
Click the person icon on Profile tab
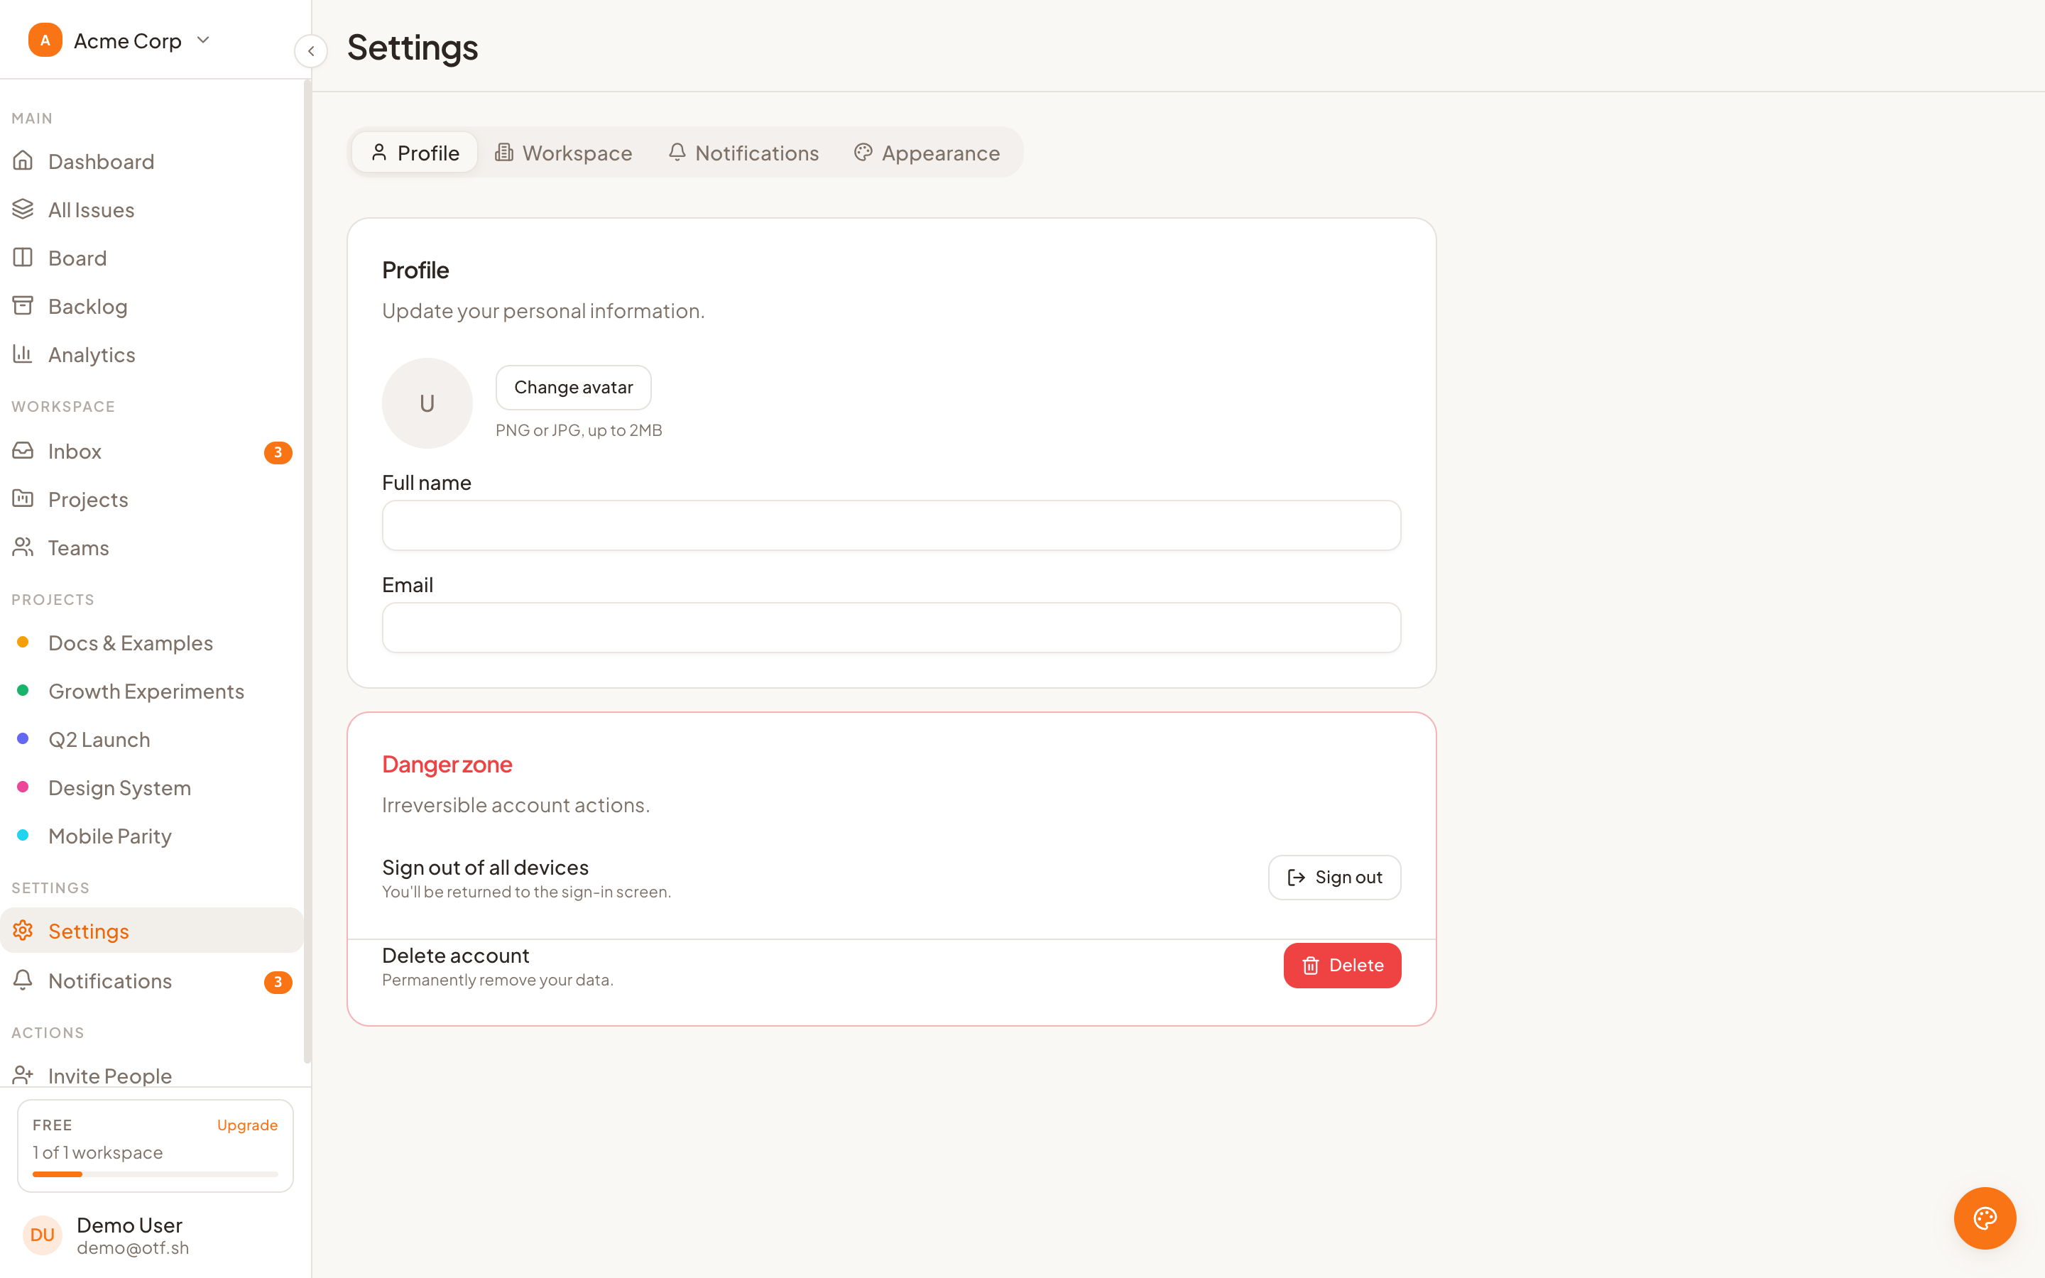(378, 152)
